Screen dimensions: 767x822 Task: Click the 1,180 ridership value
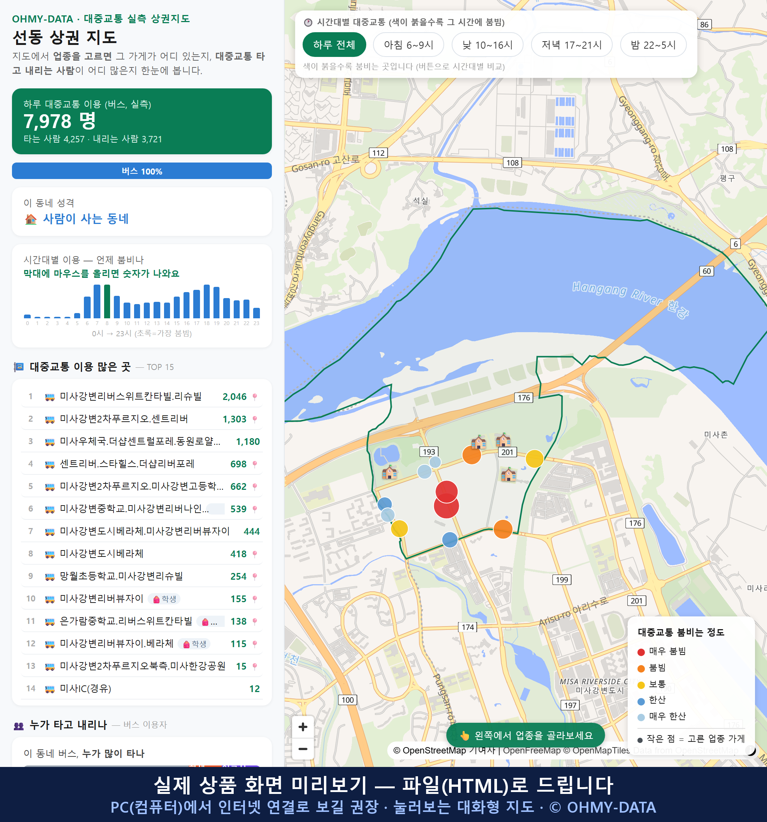click(x=248, y=442)
